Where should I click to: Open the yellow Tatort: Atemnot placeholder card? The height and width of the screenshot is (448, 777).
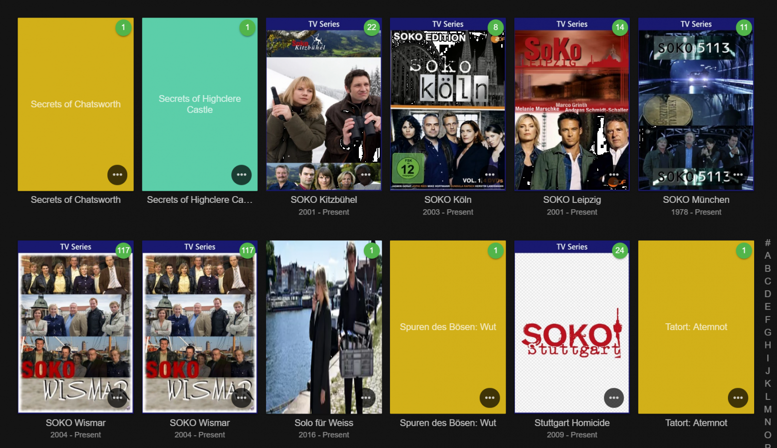696,327
